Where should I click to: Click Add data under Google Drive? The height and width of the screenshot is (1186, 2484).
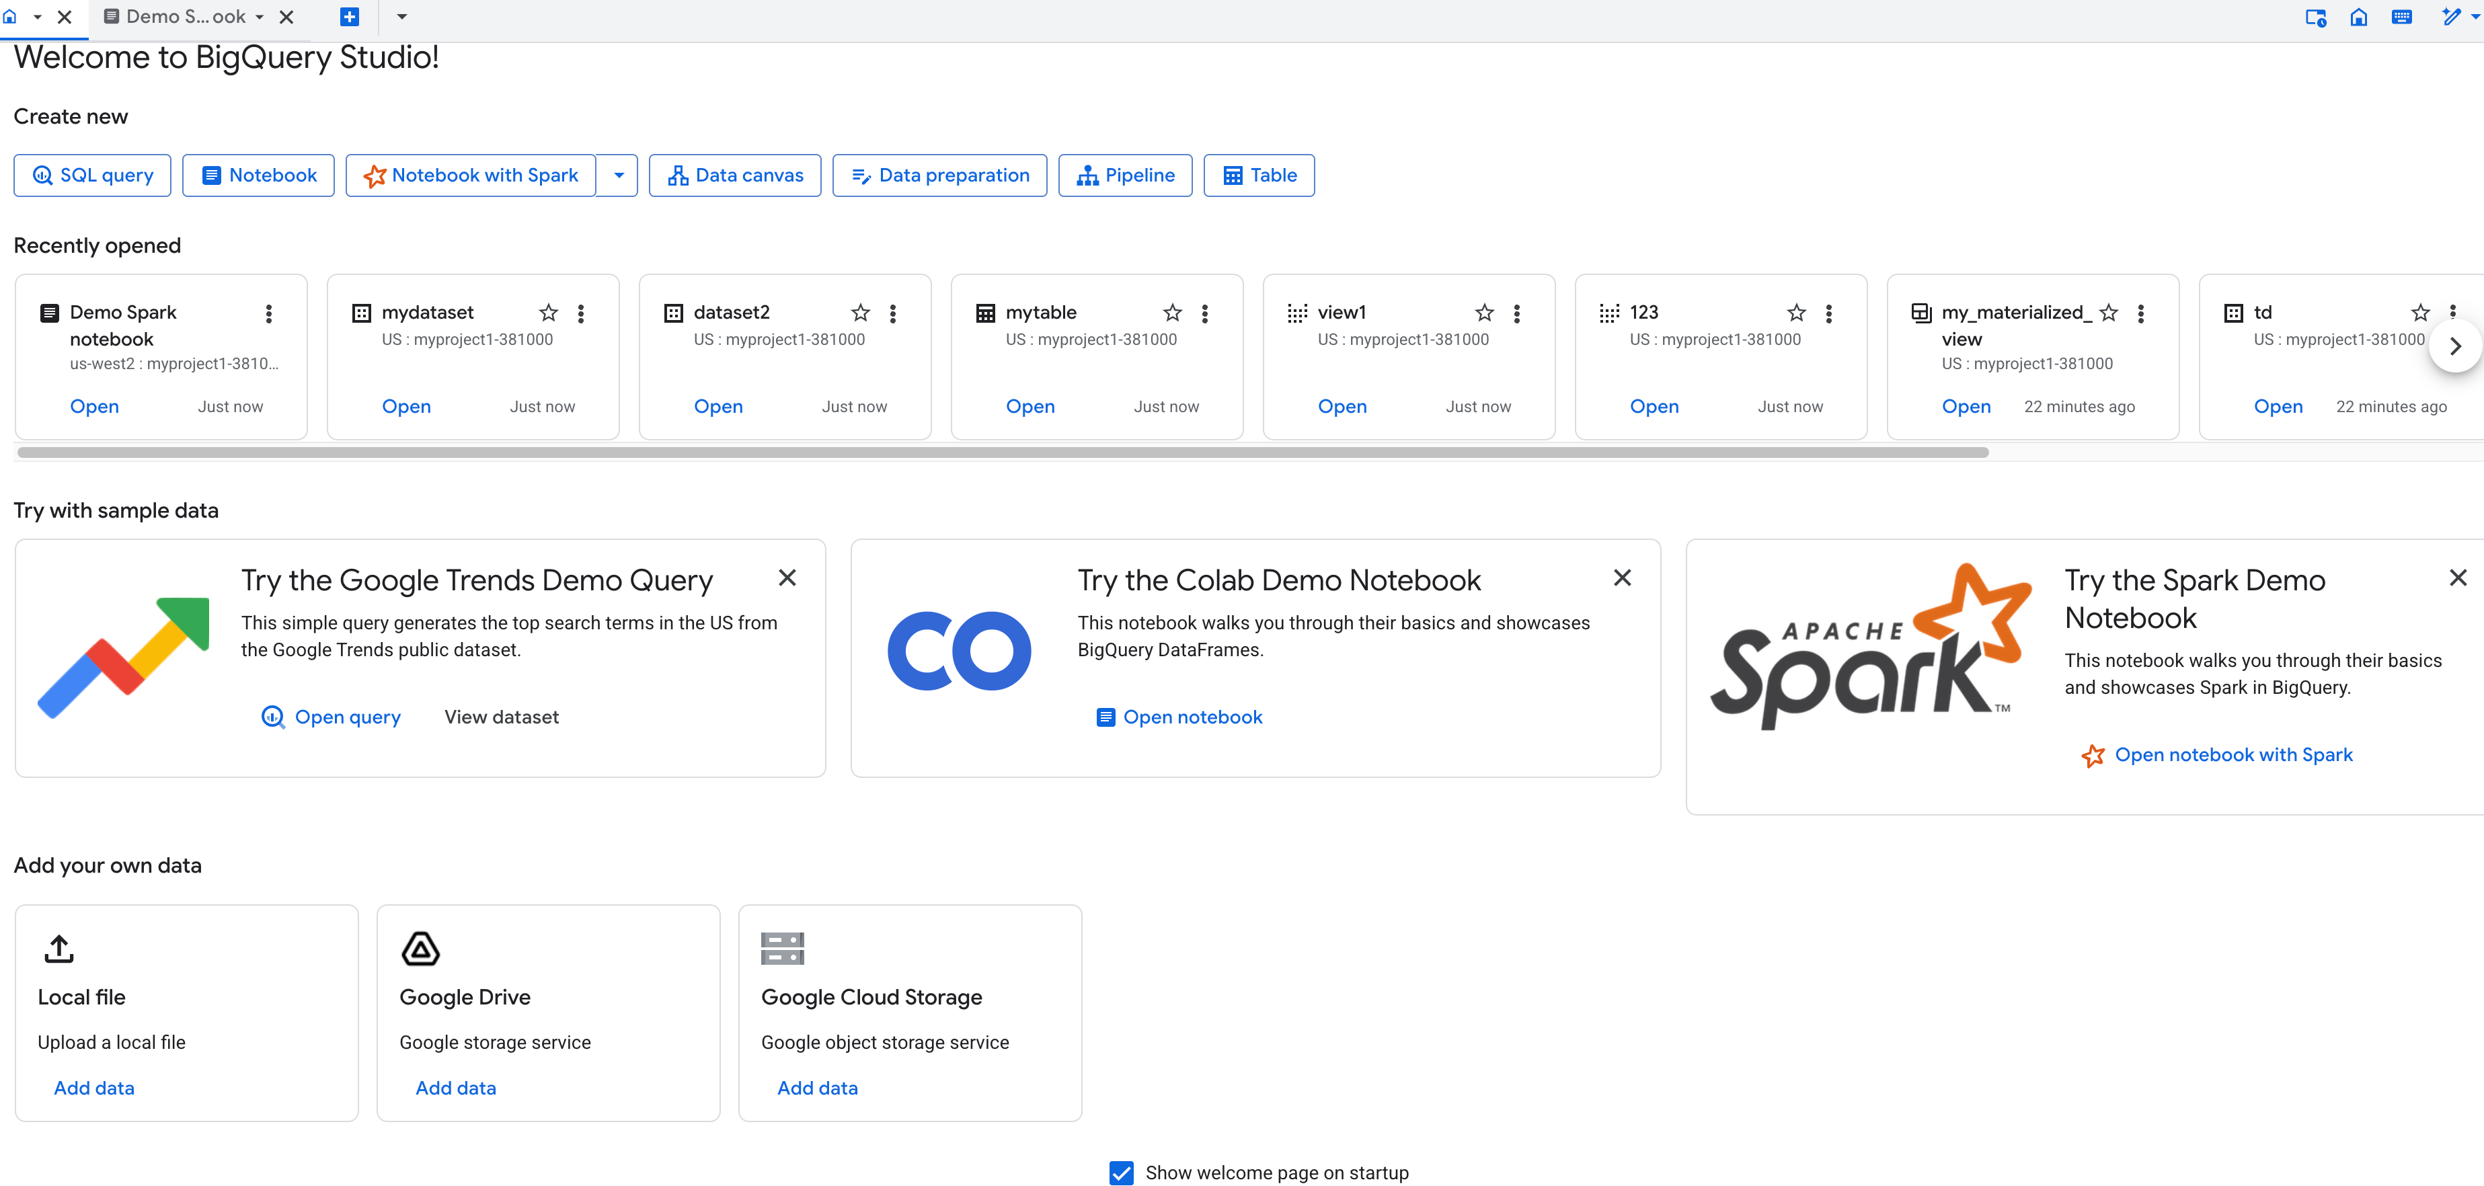pos(455,1088)
